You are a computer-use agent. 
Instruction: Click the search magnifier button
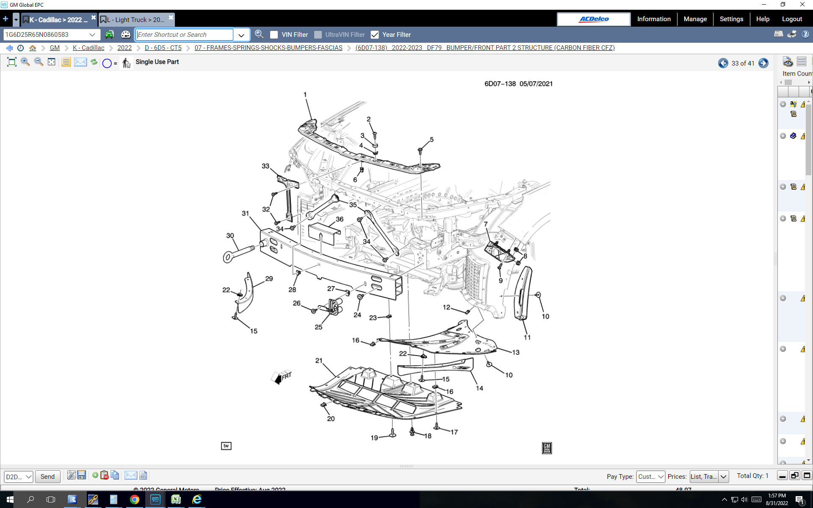pyautogui.click(x=259, y=35)
